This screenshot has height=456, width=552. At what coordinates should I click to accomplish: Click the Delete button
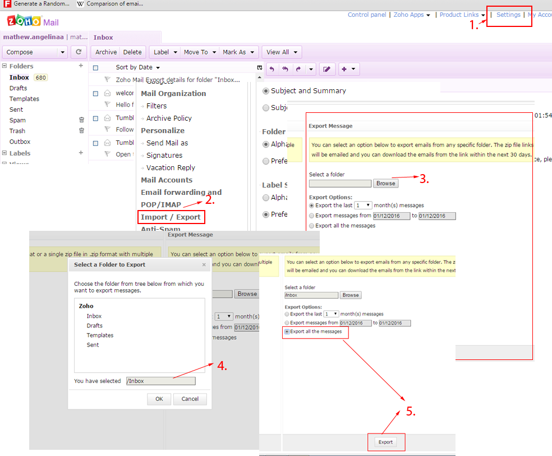pos(132,52)
